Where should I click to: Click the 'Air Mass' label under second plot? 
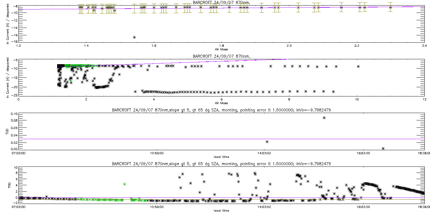[x=221, y=103]
